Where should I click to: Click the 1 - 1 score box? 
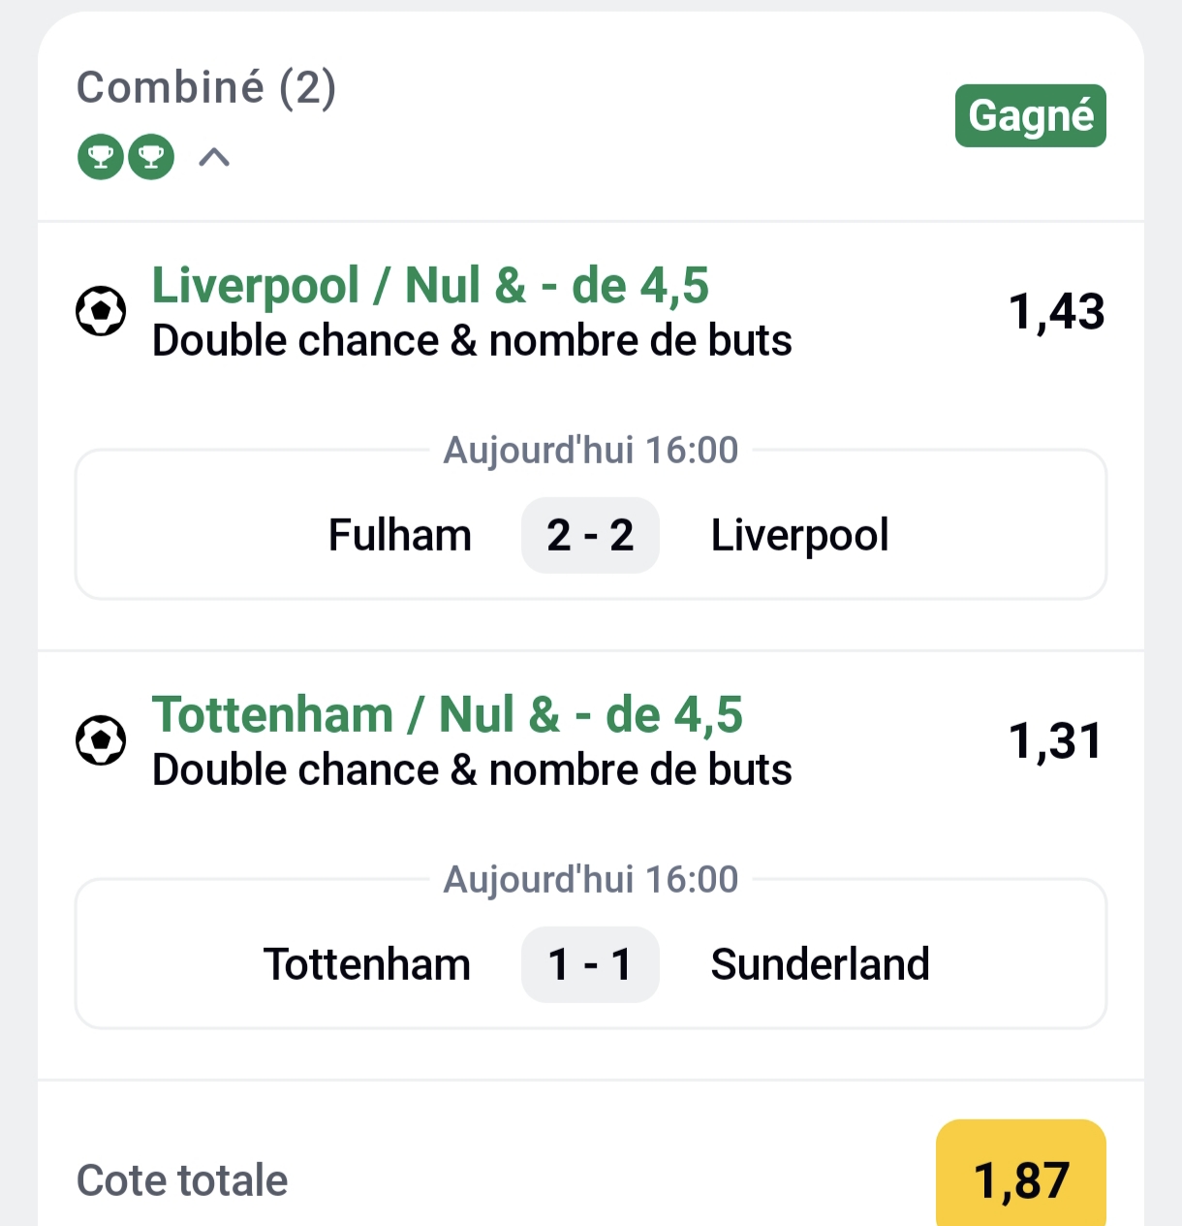[590, 964]
